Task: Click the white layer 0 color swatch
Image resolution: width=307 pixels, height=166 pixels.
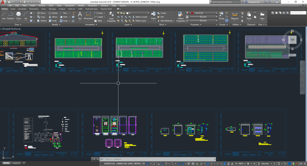Action: 127,13
